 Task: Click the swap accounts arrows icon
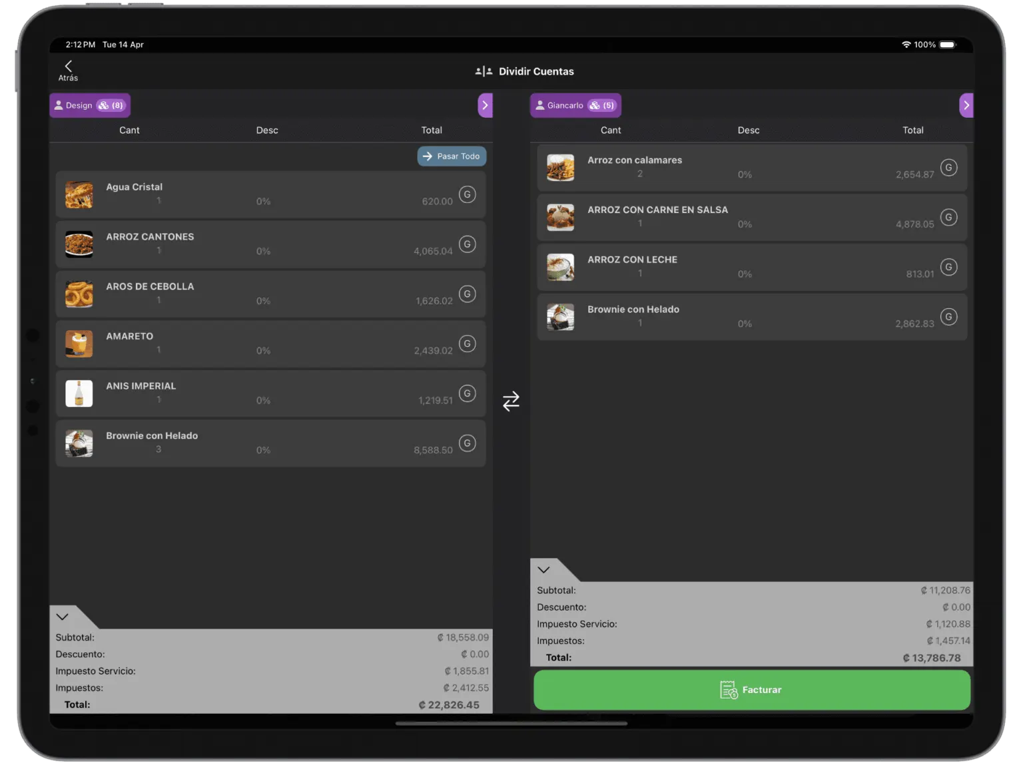[x=511, y=401]
